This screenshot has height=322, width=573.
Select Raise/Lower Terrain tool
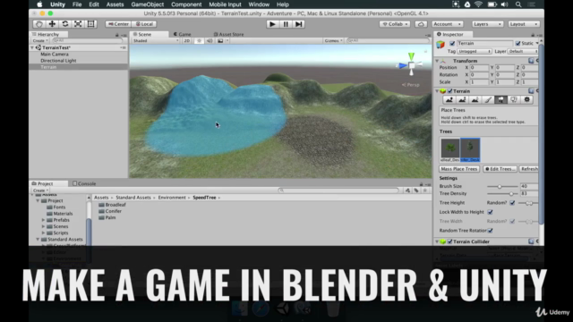[x=449, y=99]
